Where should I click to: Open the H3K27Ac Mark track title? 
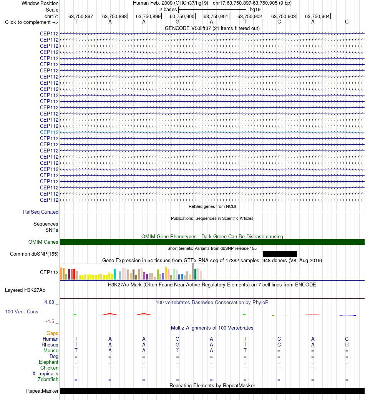click(x=212, y=285)
